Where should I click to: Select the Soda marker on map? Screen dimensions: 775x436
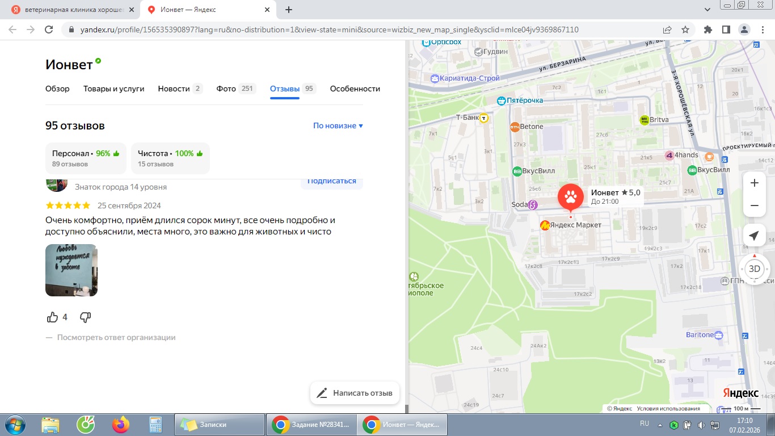tap(532, 205)
